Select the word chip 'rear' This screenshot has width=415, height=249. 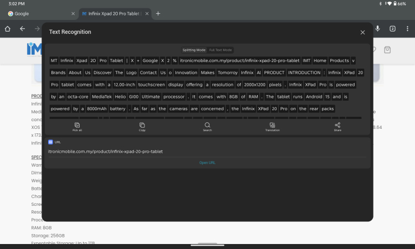coord(314,109)
